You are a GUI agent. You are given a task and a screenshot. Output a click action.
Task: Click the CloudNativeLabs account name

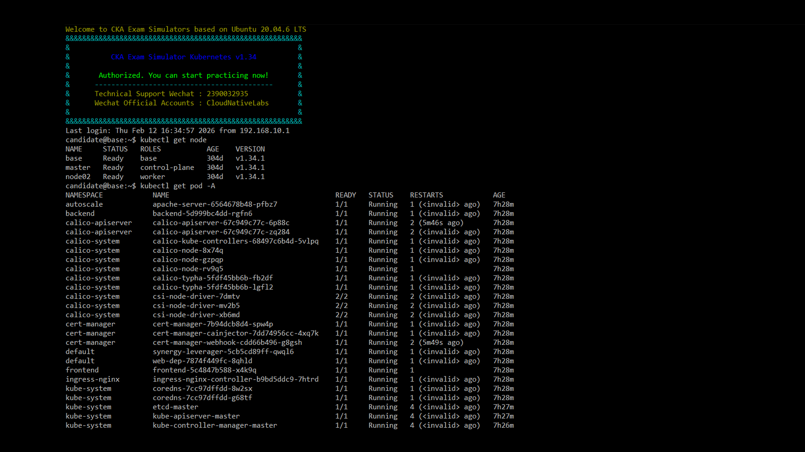237,103
